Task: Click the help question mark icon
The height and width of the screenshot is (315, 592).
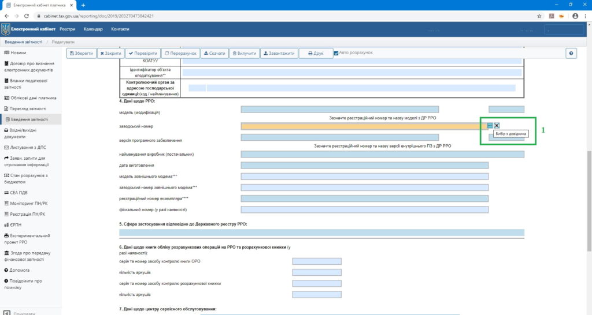Action: [x=571, y=53]
